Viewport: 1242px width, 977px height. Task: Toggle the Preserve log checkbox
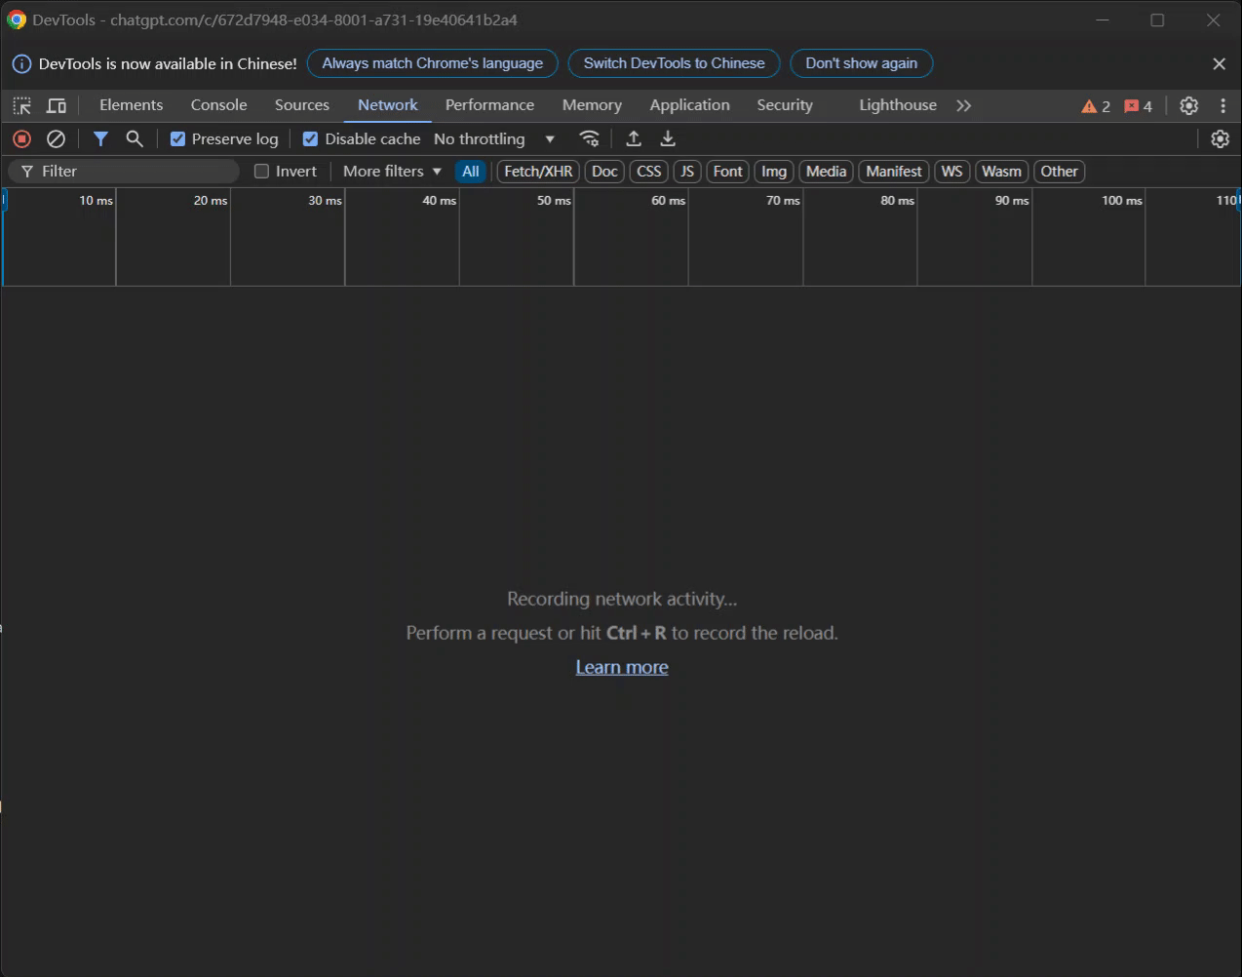tap(177, 139)
